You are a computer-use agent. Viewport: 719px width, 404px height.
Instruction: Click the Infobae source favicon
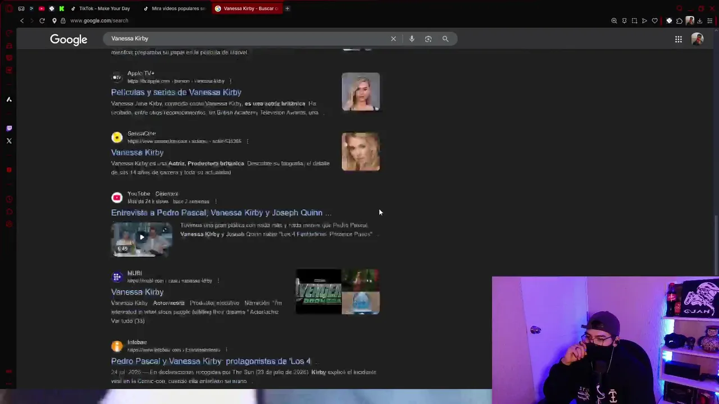117,346
